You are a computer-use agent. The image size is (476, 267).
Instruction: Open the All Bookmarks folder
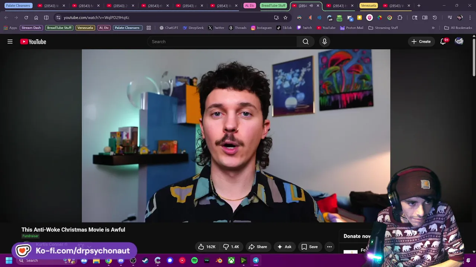coord(458,28)
